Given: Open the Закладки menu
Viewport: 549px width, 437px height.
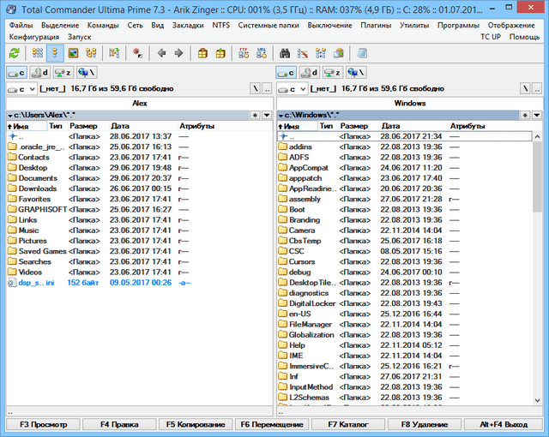Looking at the screenshot, I should tap(187, 26).
